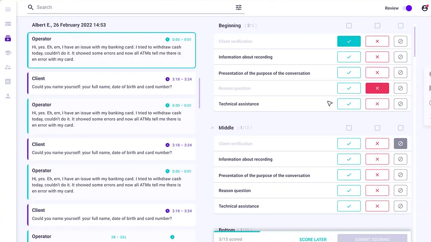This screenshot has width=431, height=242.
Task: Fail Middle Client verification
Action: (x=377, y=144)
